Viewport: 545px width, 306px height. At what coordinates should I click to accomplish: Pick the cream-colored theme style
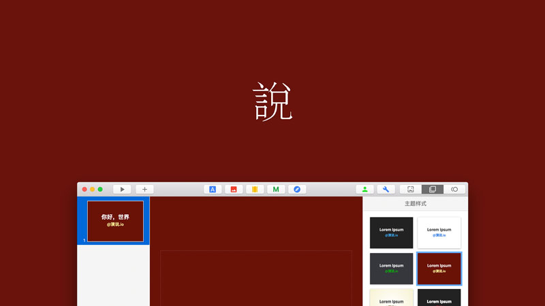tap(391, 298)
